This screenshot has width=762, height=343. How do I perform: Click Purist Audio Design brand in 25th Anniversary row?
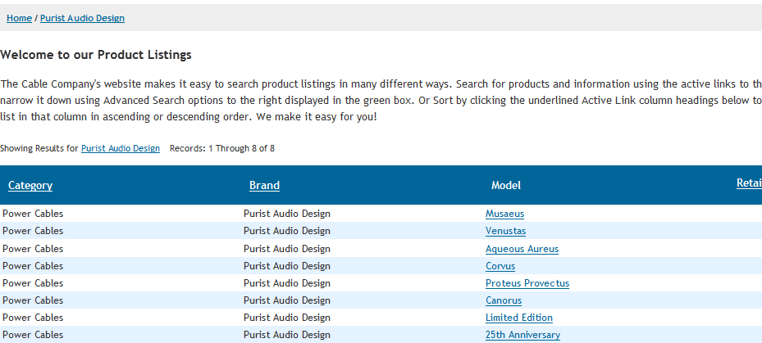click(287, 334)
